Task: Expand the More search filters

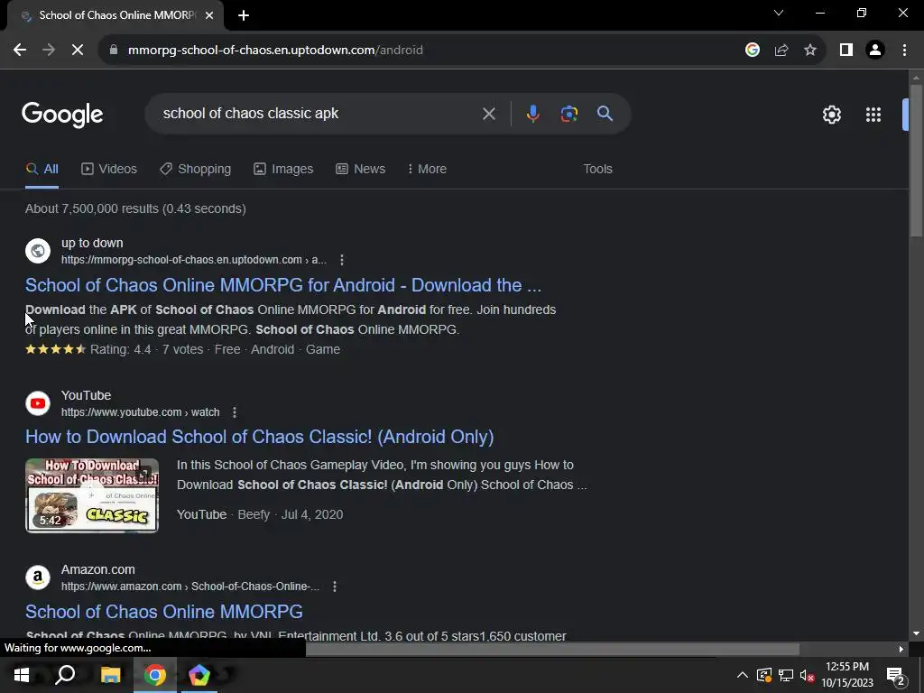Action: [427, 169]
